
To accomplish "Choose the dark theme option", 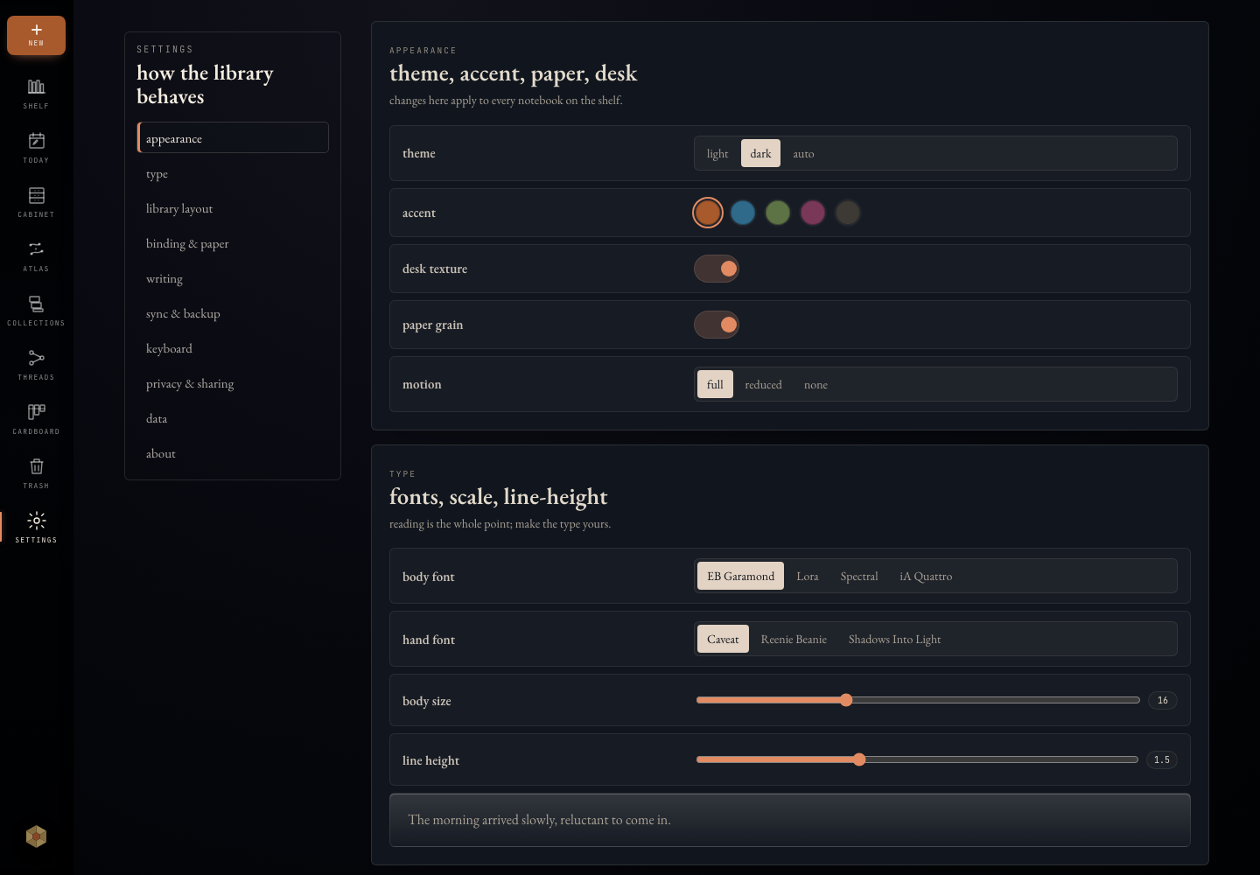I will click(760, 153).
